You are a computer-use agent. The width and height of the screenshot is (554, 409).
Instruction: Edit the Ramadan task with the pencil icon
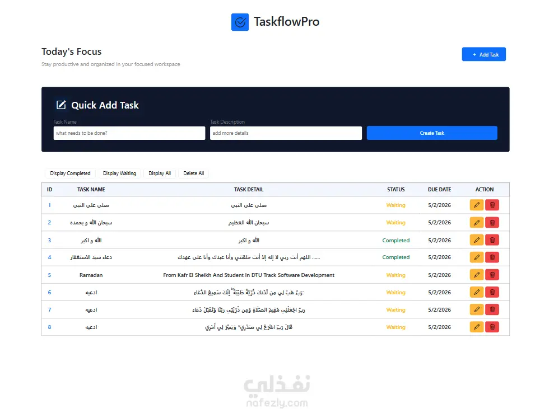477,275
